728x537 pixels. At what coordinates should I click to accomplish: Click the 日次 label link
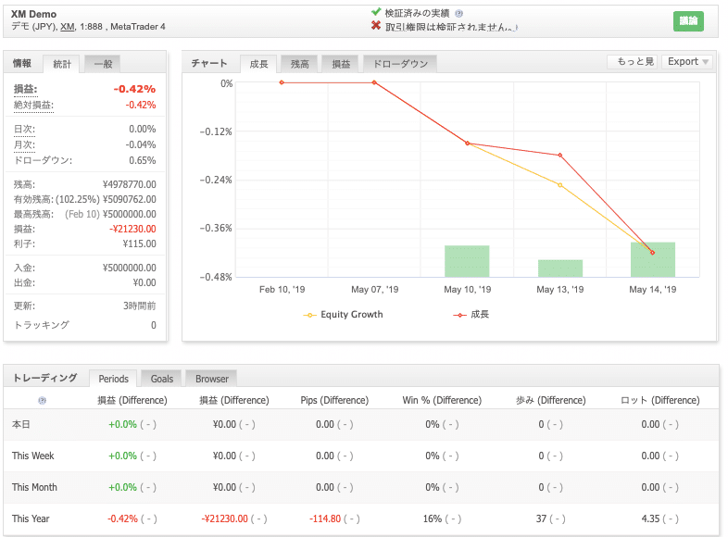(x=24, y=130)
